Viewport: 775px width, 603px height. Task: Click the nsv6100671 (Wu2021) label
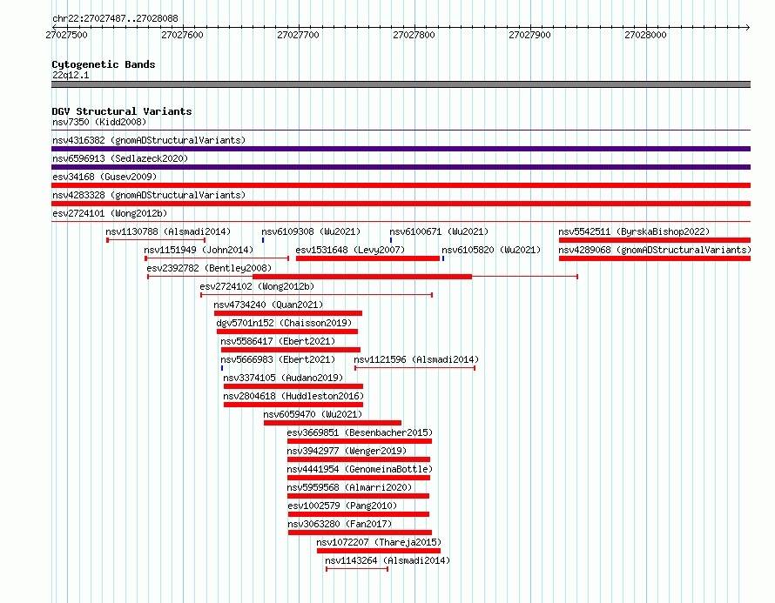click(x=439, y=231)
